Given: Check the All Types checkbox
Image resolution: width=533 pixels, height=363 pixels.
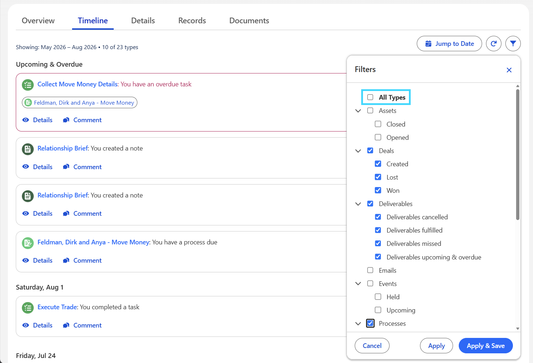Looking at the screenshot, I should click(x=370, y=97).
